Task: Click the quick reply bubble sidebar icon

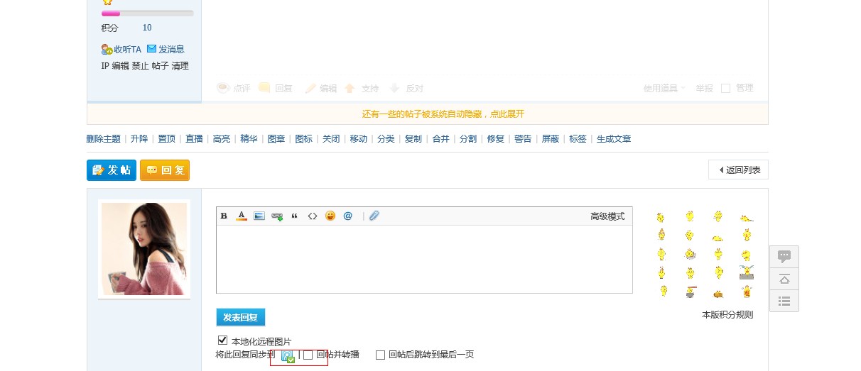Action: tap(784, 257)
